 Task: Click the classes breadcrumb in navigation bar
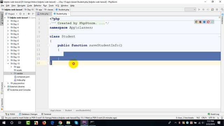49,10
